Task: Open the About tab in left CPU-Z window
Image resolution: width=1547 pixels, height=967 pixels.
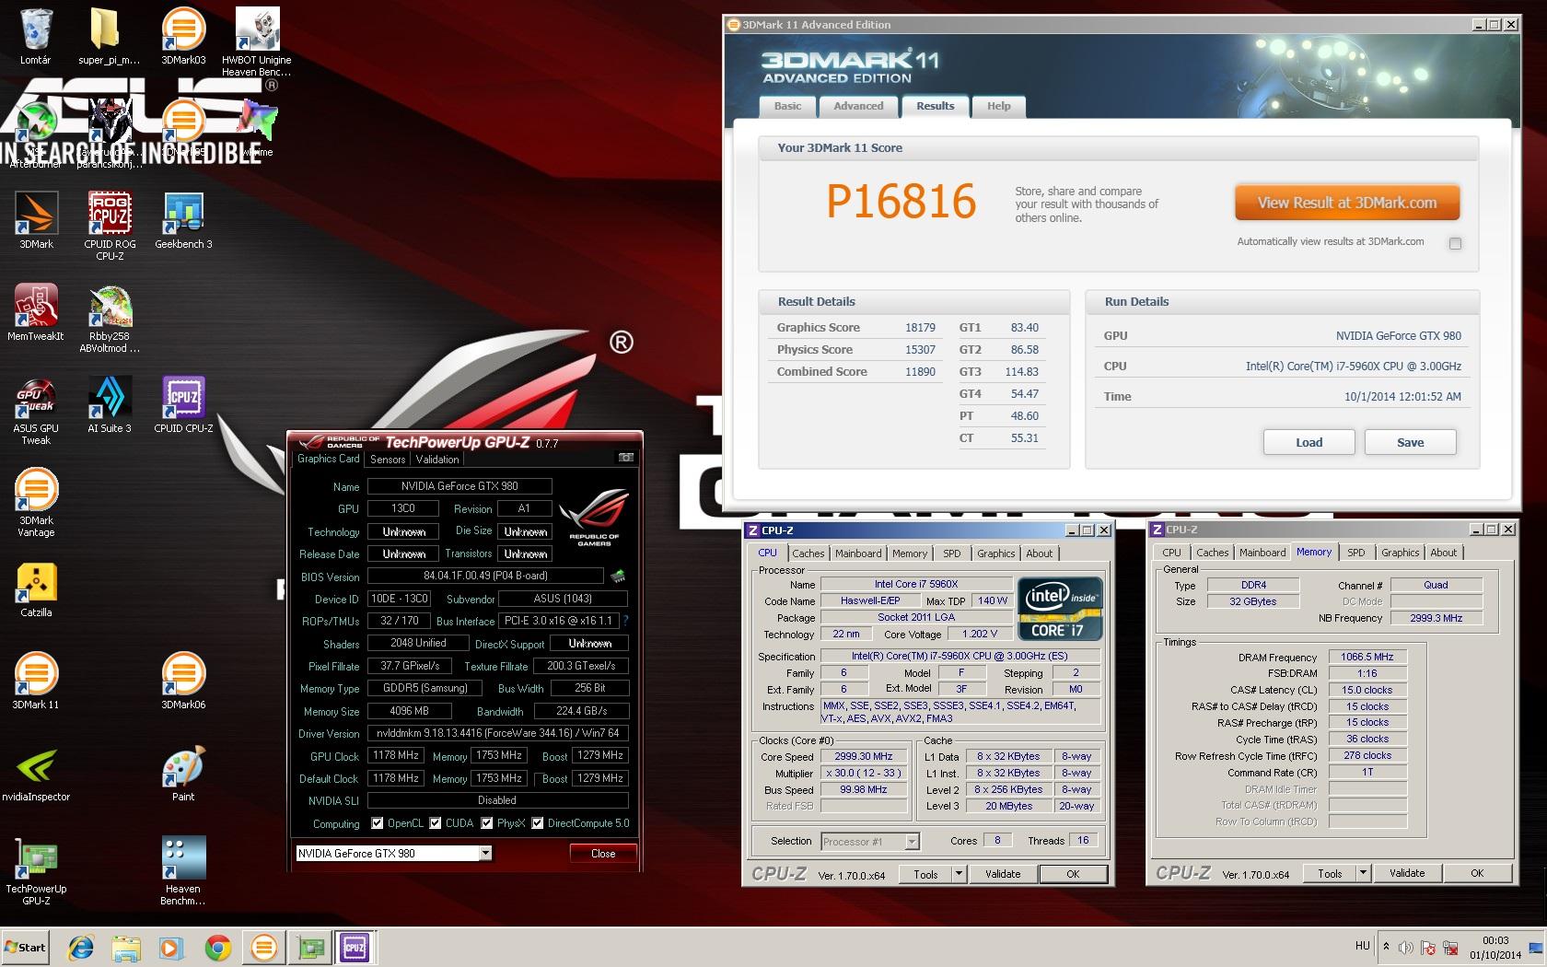Action: pos(1040,553)
